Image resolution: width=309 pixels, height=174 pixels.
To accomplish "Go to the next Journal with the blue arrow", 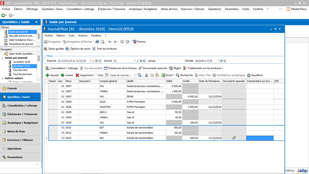I will point(144,61).
